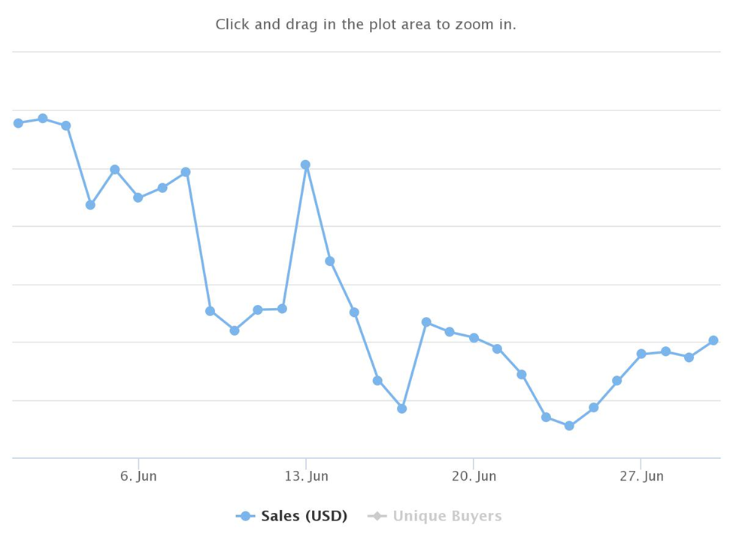
Task: Click the 27. Jun axis label
Action: tap(641, 476)
